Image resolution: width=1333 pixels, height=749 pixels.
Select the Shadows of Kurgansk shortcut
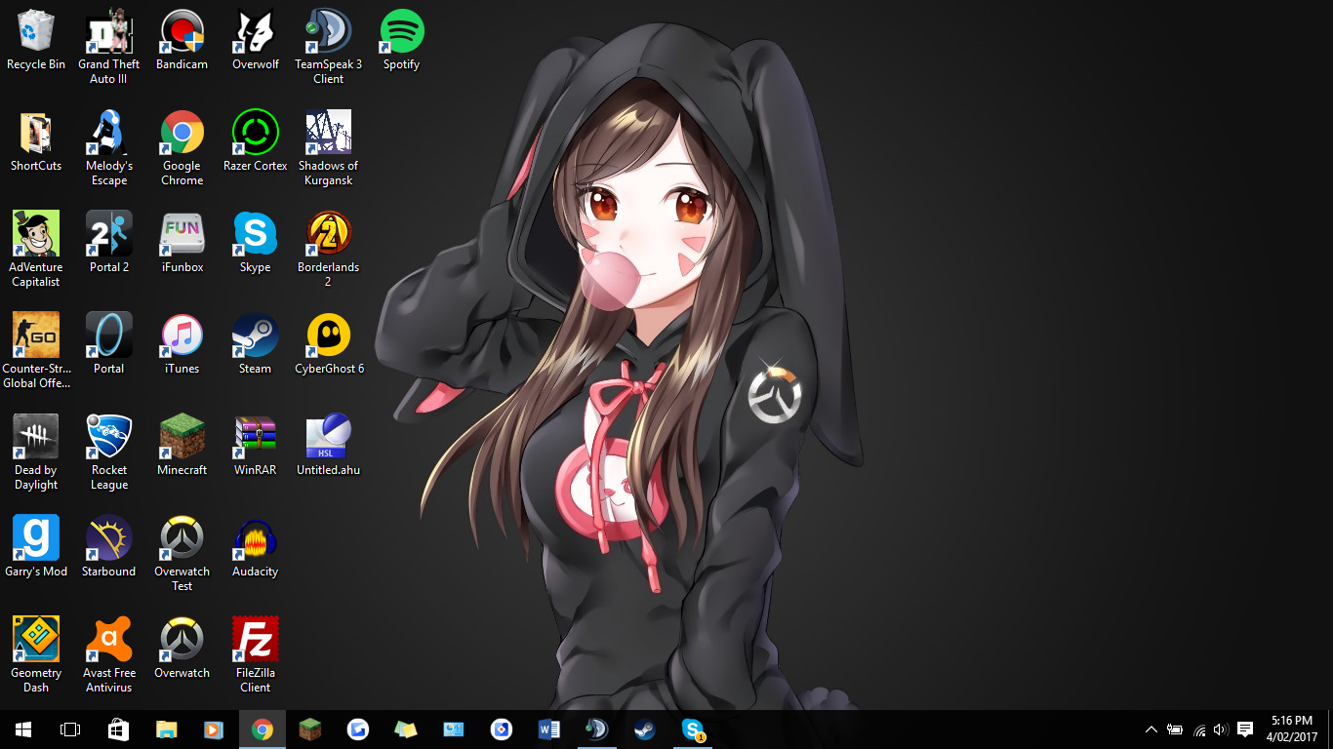point(328,148)
